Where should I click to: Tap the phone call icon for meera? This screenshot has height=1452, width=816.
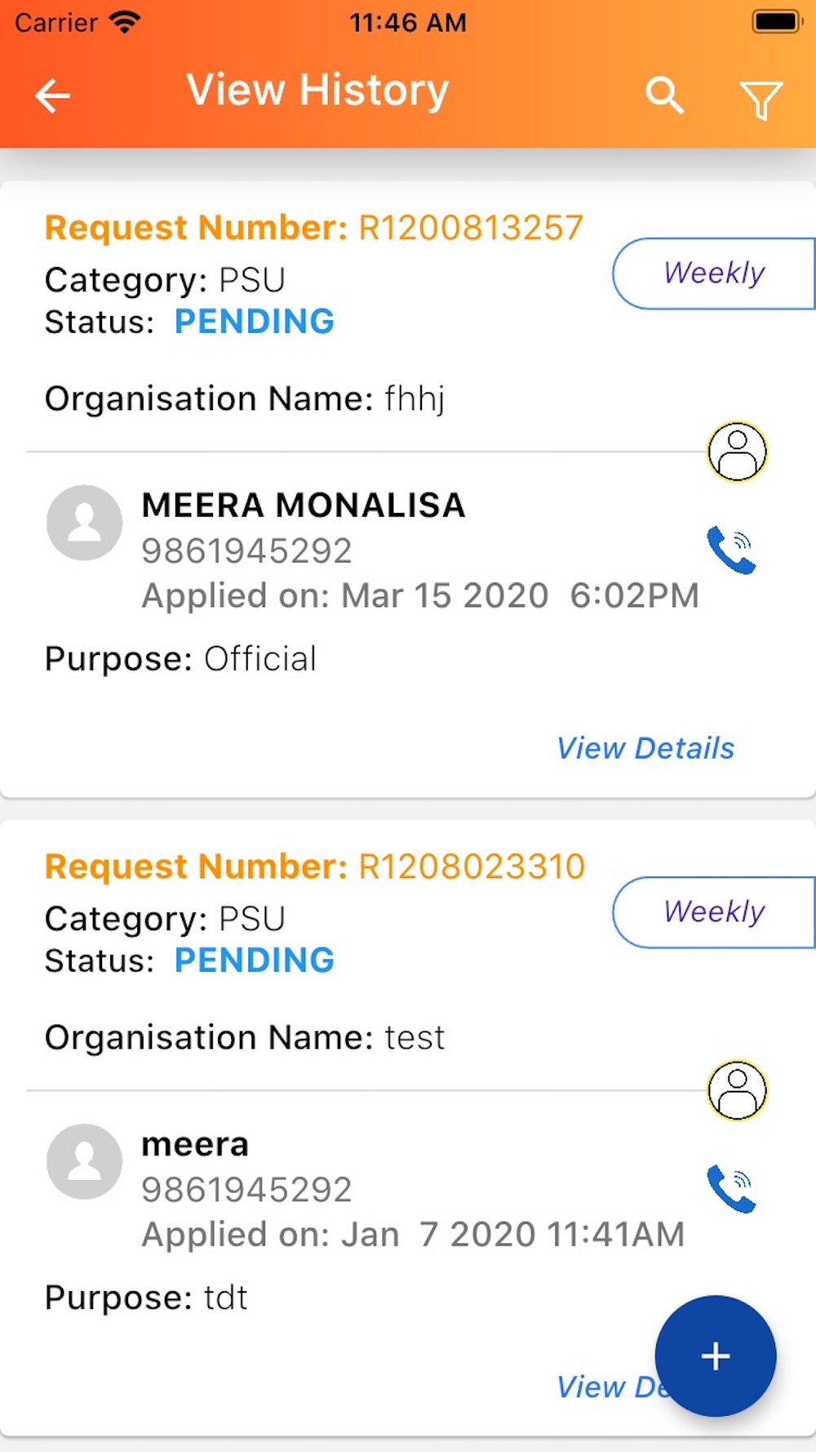pyautogui.click(x=731, y=1189)
